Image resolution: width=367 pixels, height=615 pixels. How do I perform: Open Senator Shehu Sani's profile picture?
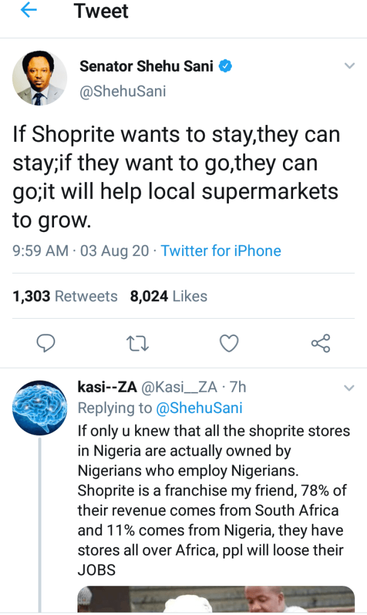click(40, 78)
